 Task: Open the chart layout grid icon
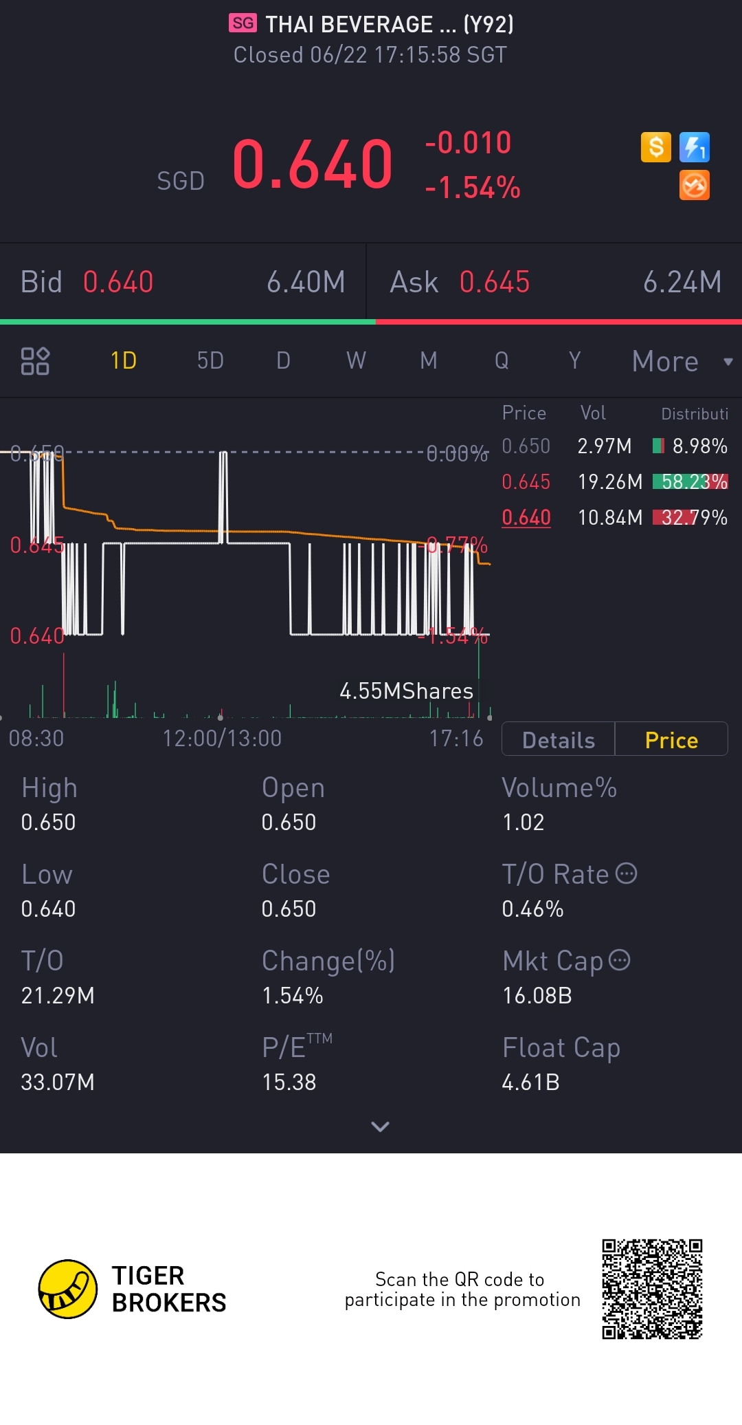pos(35,360)
